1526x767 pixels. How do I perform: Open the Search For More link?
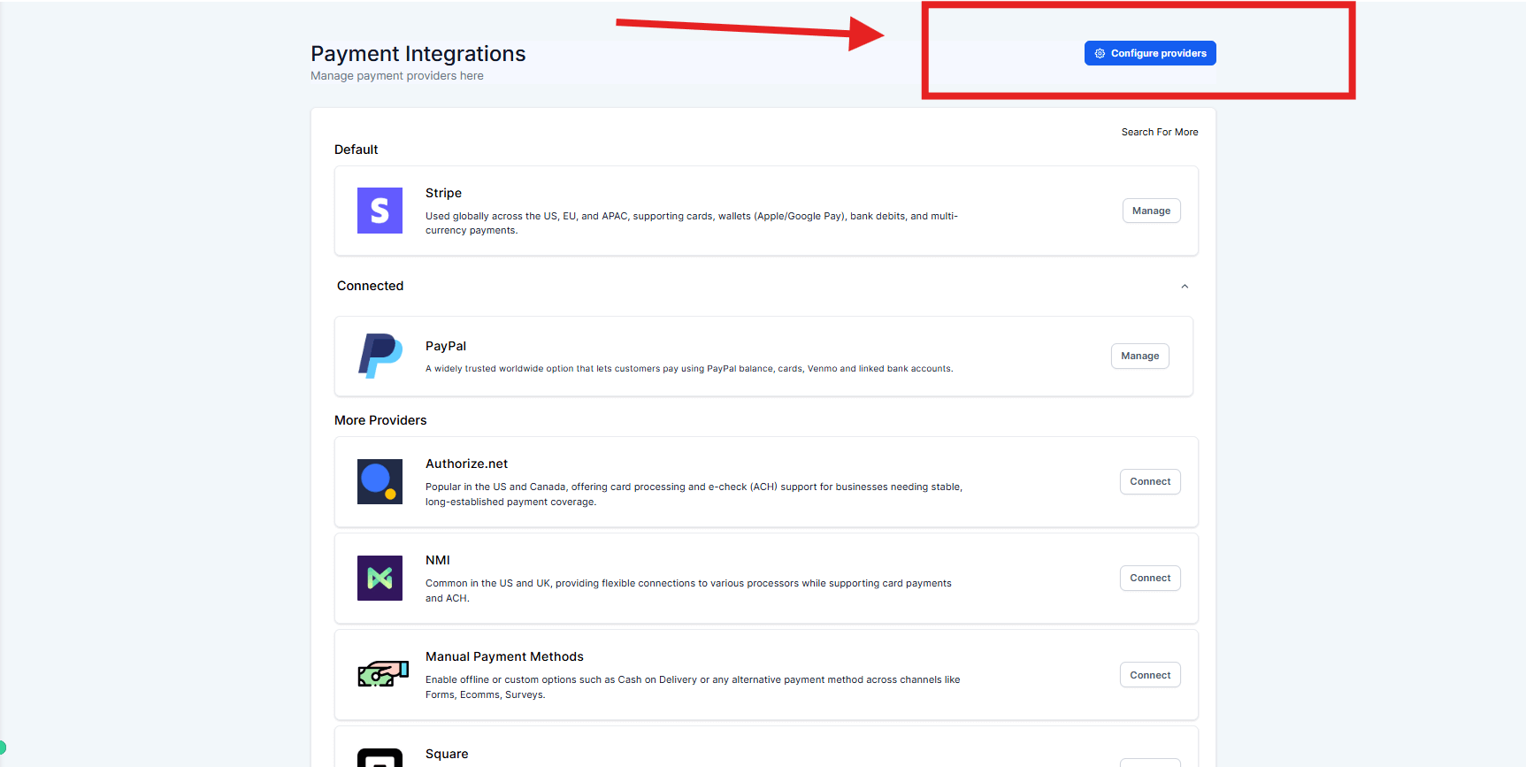pos(1160,132)
